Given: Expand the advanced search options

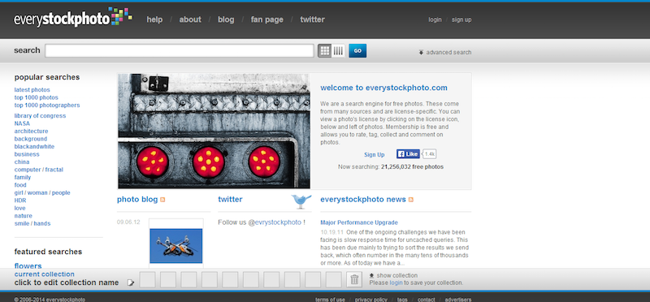Looking at the screenshot, I should (444, 52).
